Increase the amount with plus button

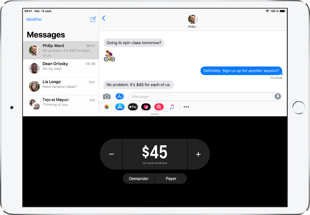click(198, 154)
